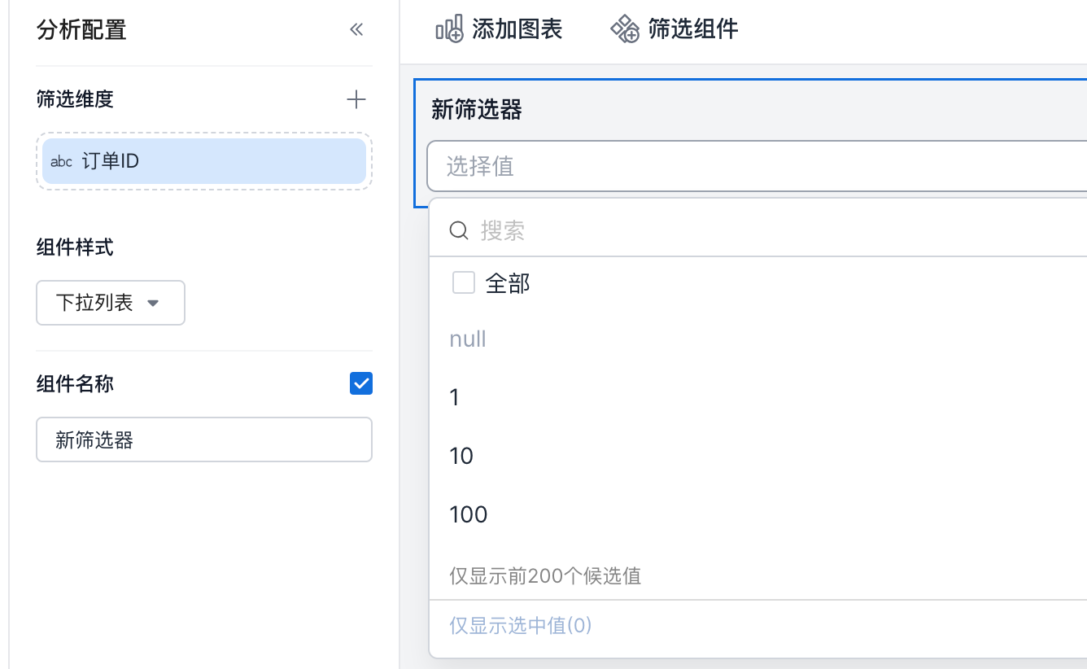
Task: Click the magnifier icon in the search box
Action: point(459,231)
